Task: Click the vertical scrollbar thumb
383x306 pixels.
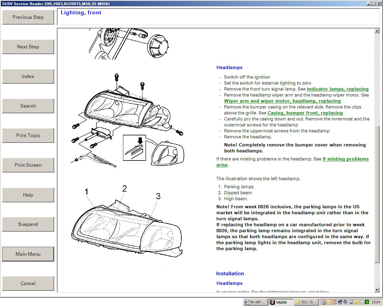Action: point(377,194)
